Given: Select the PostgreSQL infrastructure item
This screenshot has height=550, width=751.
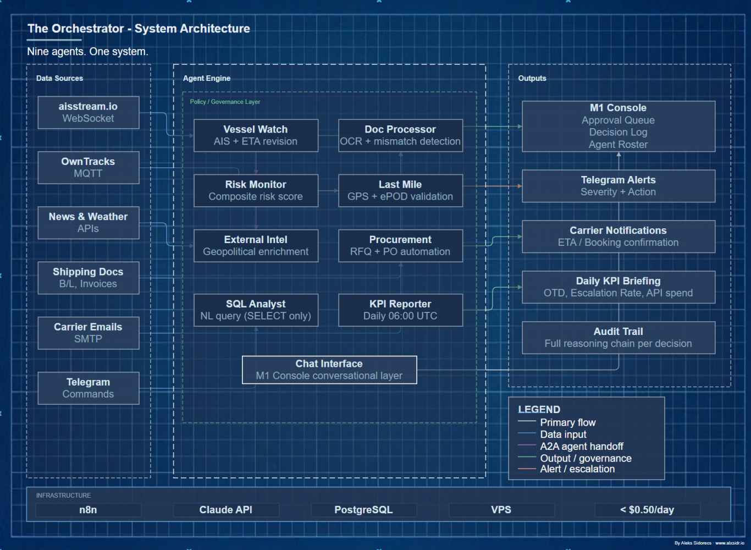Looking at the screenshot, I should (x=363, y=510).
